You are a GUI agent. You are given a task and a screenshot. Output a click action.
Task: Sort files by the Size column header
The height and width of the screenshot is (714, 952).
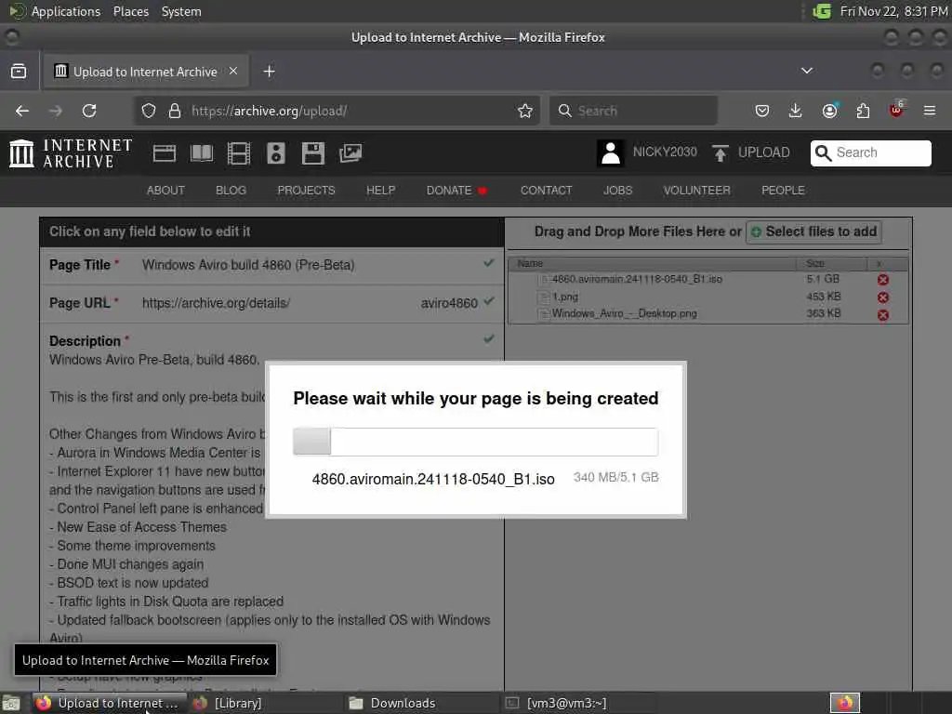(x=832, y=263)
